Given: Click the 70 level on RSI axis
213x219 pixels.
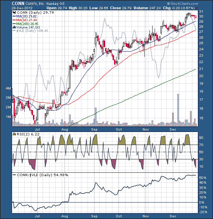Looking at the screenshot, I should tap(201, 145).
